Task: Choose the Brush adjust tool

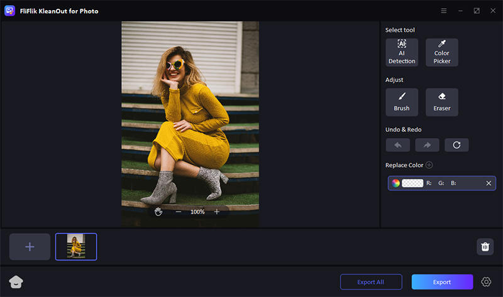Action: pyautogui.click(x=402, y=102)
